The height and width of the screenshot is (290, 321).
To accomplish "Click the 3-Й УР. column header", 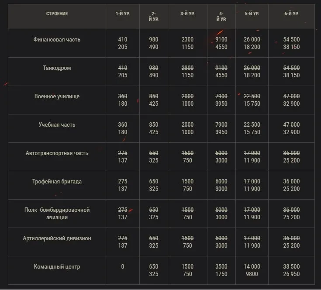I will pyautogui.click(x=187, y=14).
